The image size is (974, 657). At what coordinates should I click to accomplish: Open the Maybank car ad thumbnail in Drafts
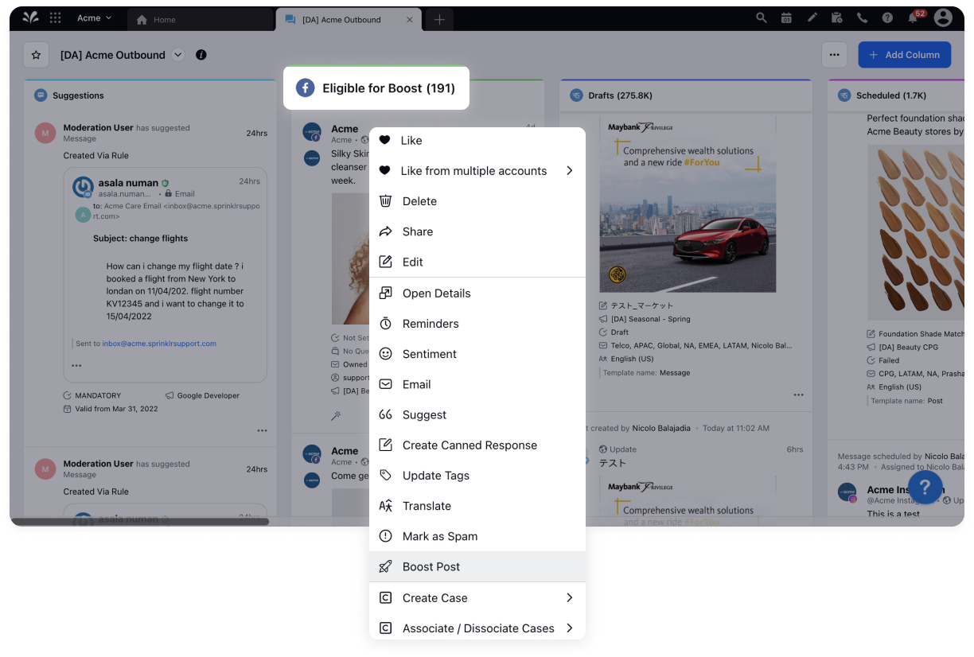pos(688,204)
